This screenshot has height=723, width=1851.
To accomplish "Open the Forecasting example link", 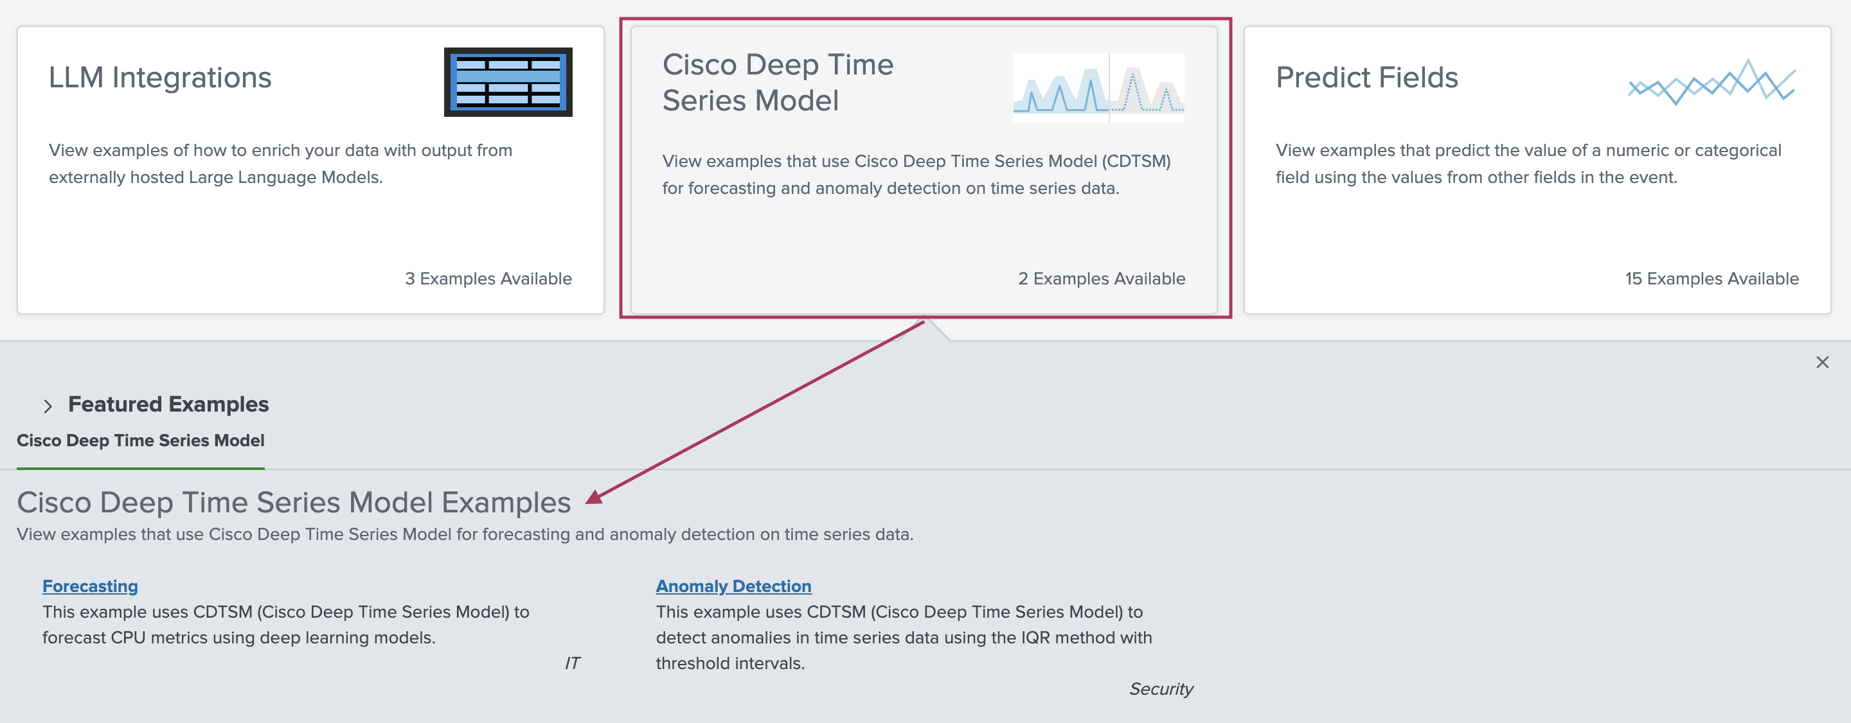I will click(x=90, y=586).
